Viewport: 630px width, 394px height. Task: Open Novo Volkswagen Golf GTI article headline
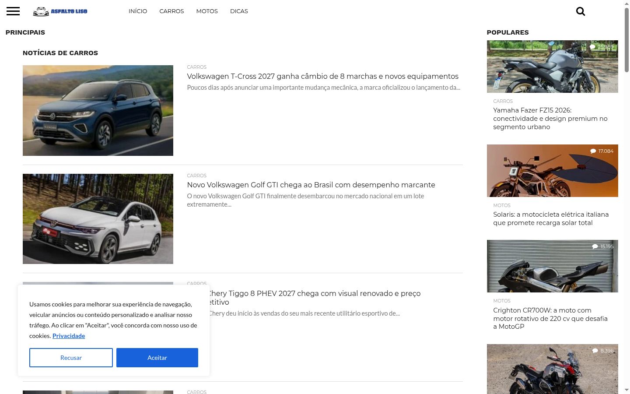(311, 185)
